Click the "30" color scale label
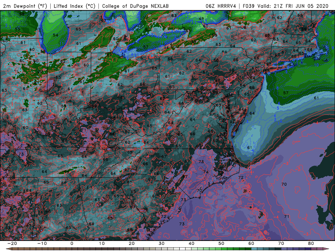This screenshot has width=335, height=251. coord(162,243)
